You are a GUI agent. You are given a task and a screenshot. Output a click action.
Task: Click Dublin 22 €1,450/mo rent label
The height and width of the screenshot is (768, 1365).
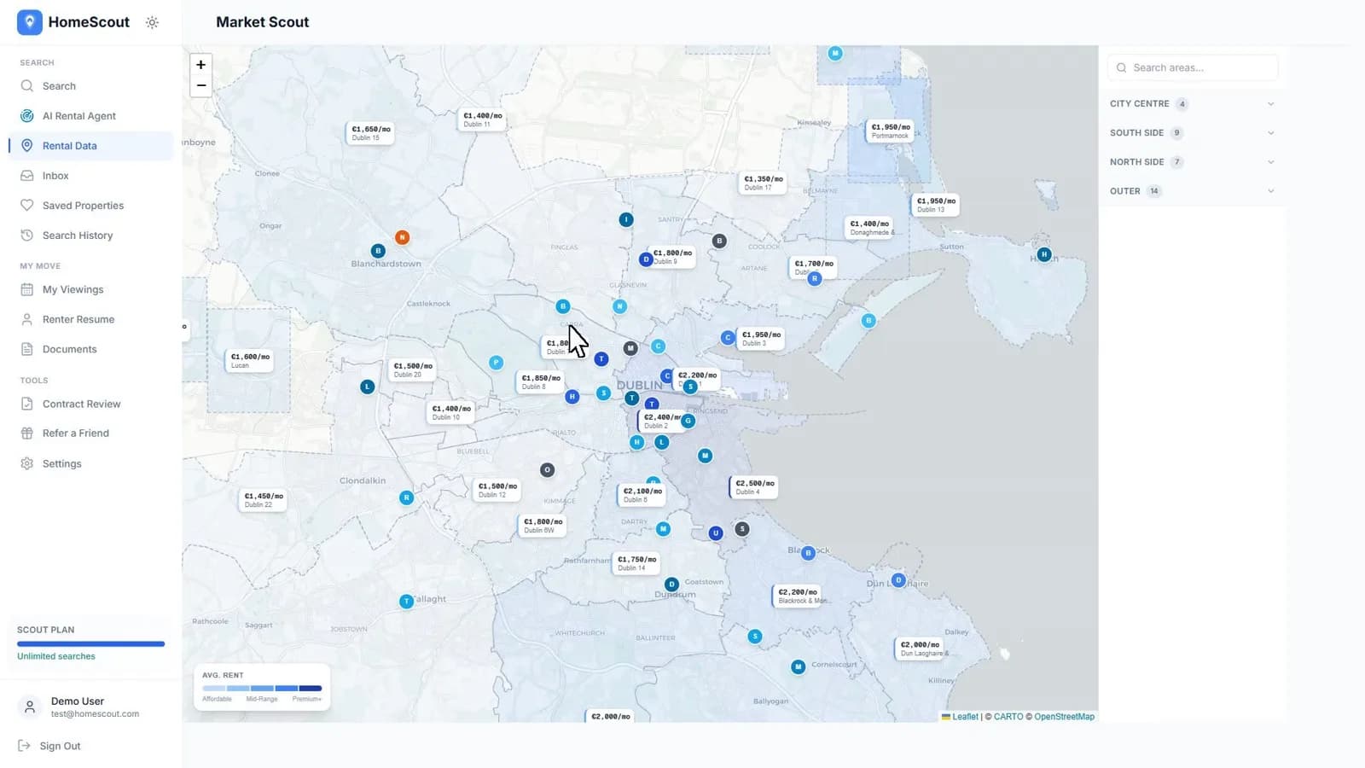click(264, 500)
